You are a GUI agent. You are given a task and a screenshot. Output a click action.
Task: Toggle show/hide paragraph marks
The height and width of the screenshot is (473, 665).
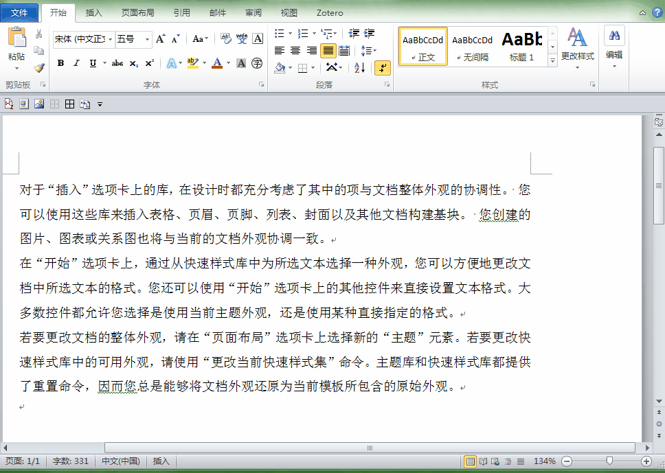pyautogui.click(x=383, y=67)
